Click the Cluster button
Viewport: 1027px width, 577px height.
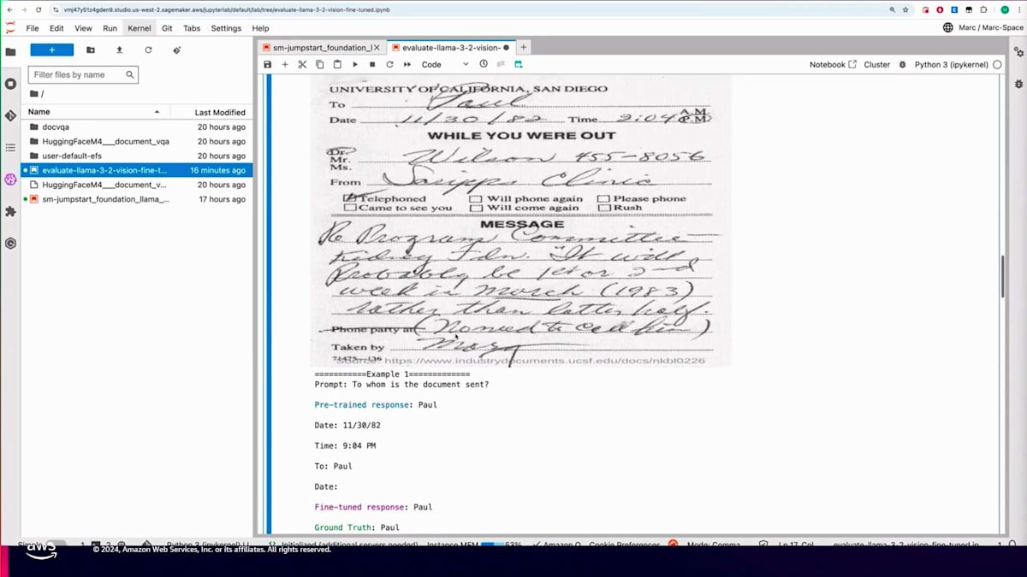[x=877, y=64]
